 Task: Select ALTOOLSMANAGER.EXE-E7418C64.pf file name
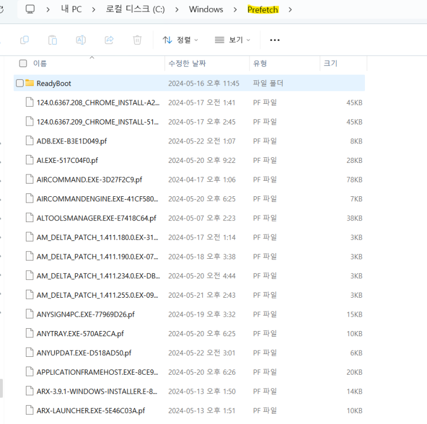[x=97, y=218]
